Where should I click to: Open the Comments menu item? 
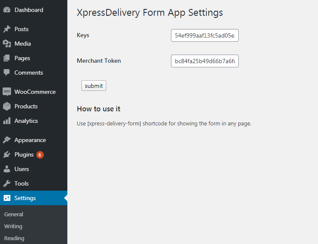pos(34,73)
